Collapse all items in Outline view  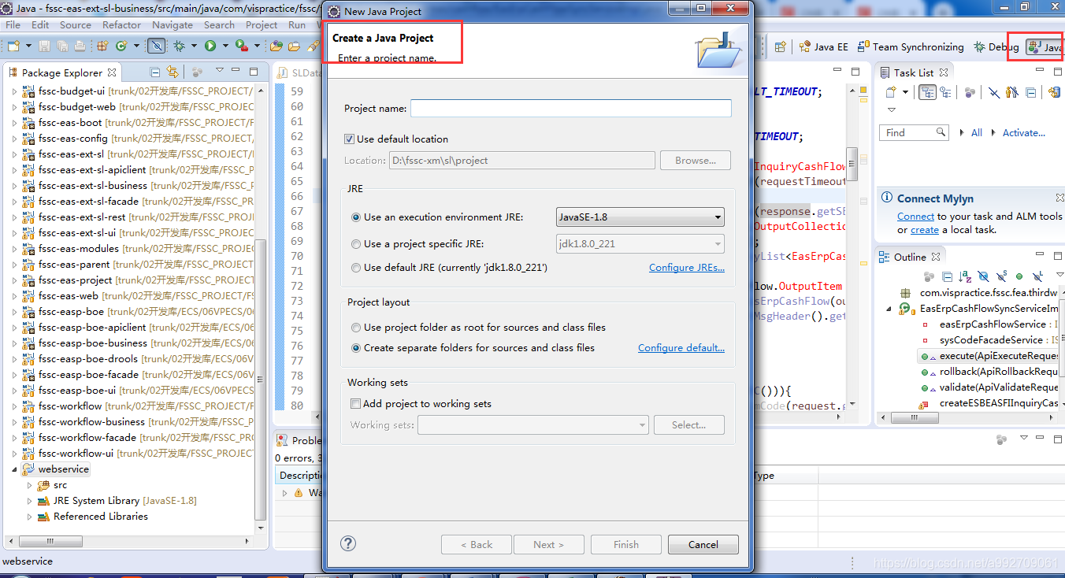(947, 276)
